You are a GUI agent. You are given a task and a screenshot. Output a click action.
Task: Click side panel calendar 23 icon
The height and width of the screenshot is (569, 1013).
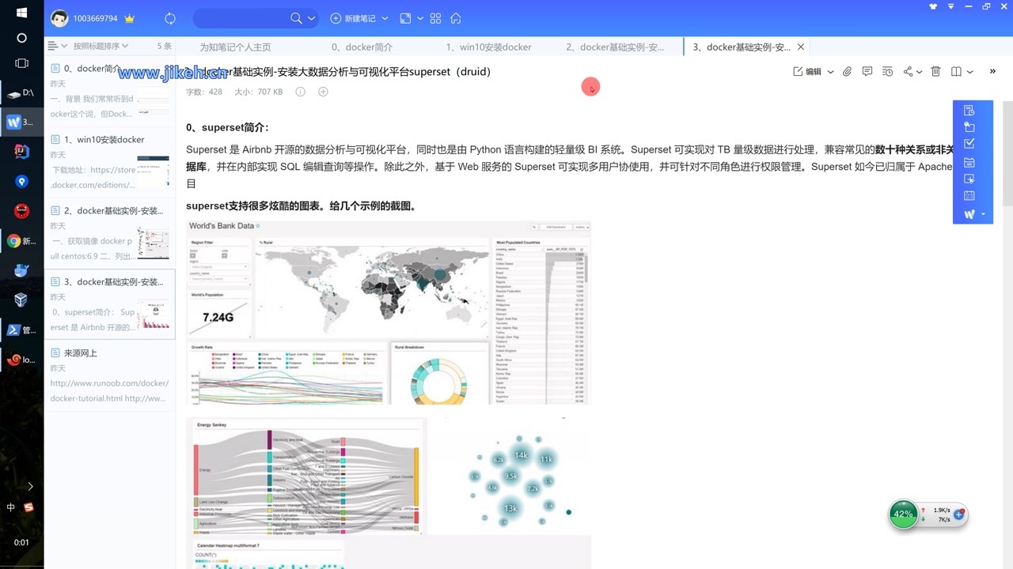coord(969,196)
